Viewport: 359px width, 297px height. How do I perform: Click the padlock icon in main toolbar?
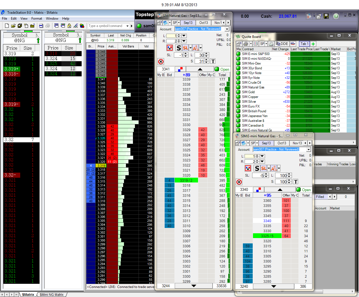point(69,26)
